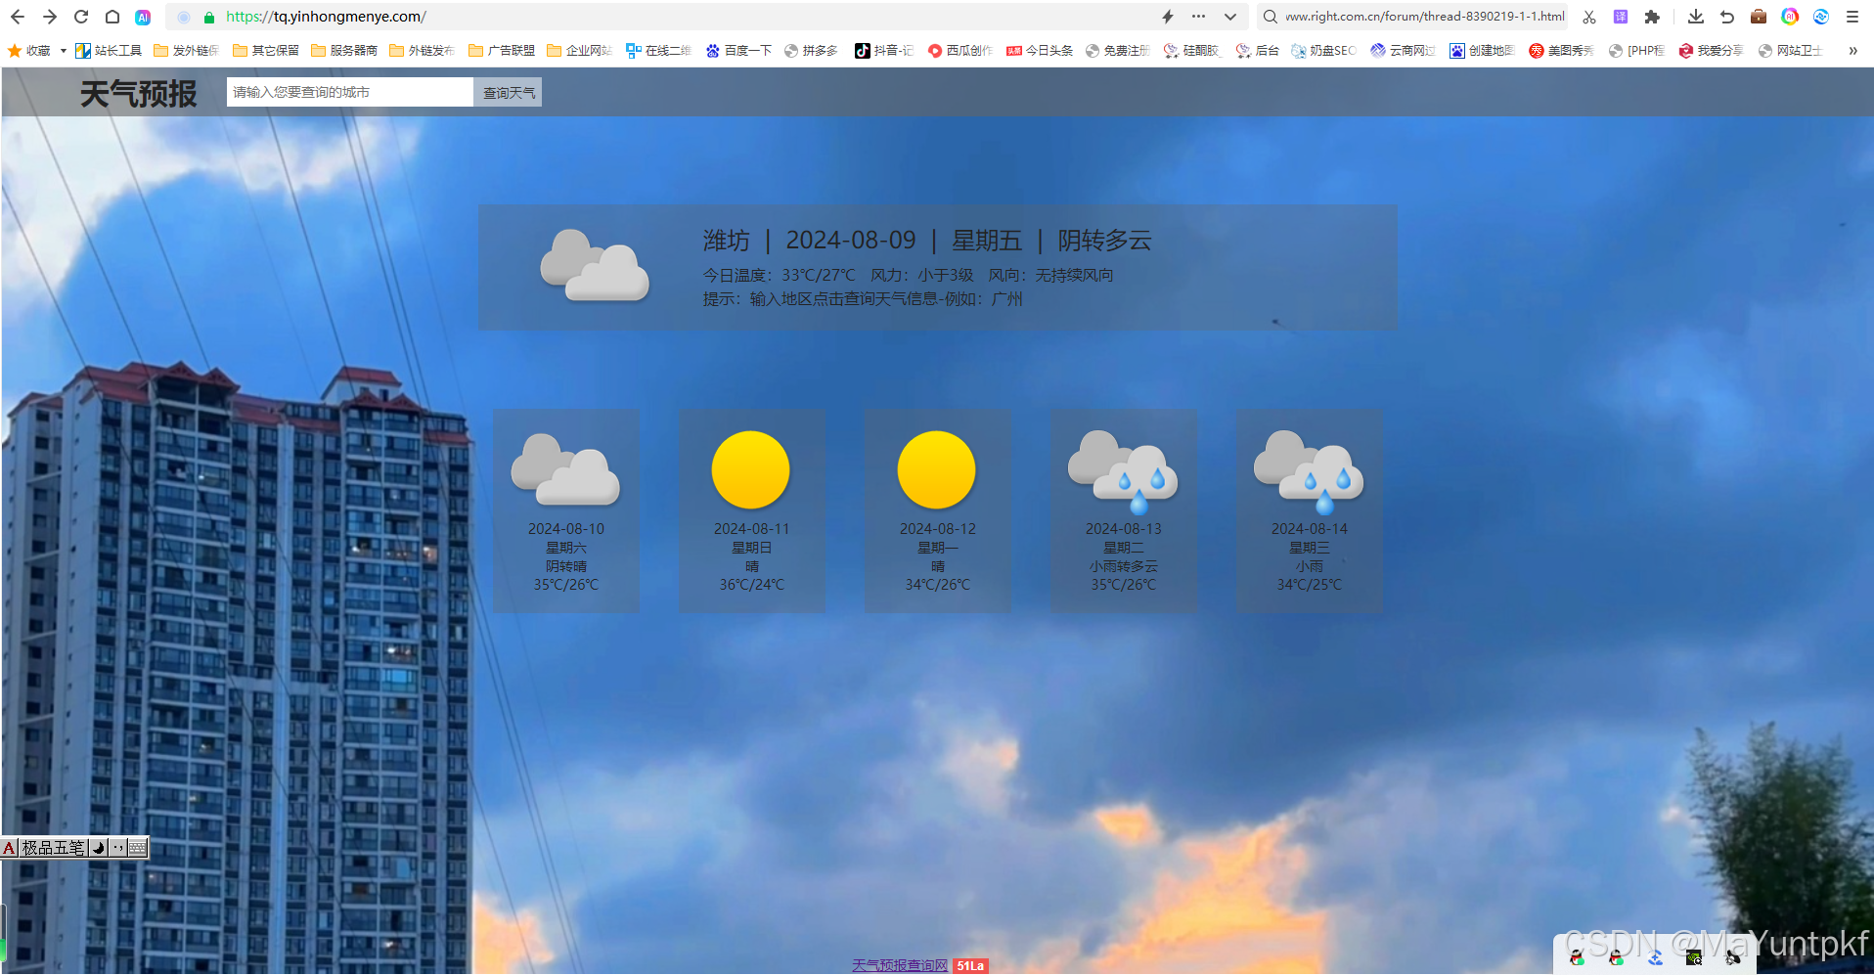Go back to the previous page
The width and height of the screenshot is (1874, 975).
point(17,17)
